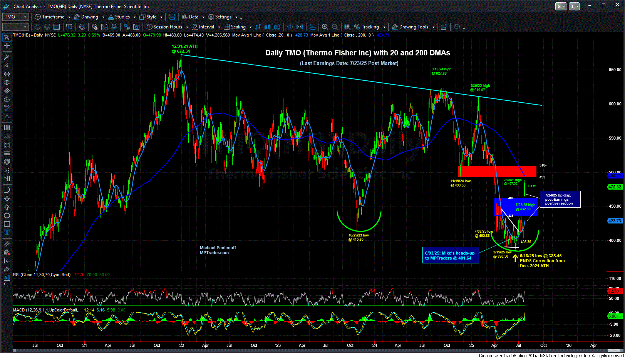Expand the Timeframe dropdown arrow
The width and height of the screenshot is (625, 358).
pos(69,17)
